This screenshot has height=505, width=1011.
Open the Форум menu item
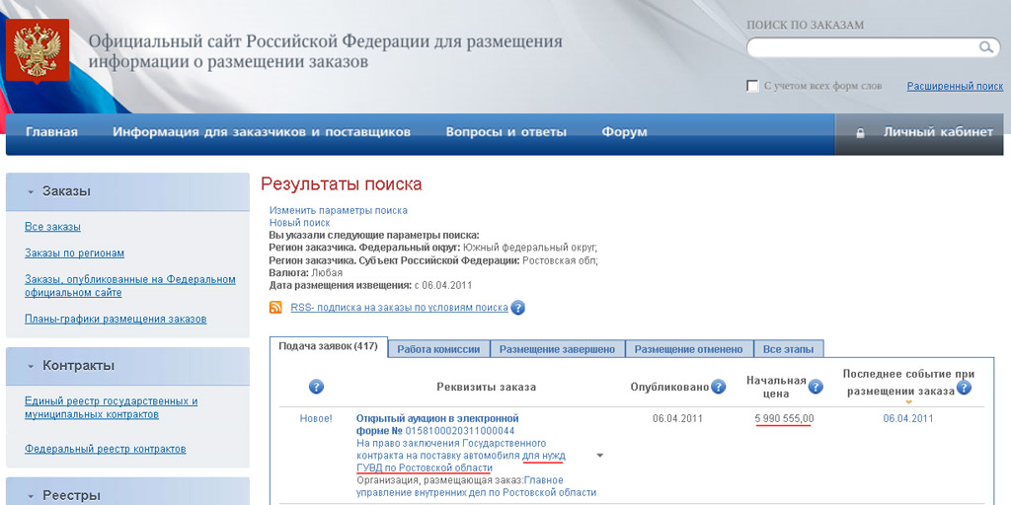coord(624,132)
